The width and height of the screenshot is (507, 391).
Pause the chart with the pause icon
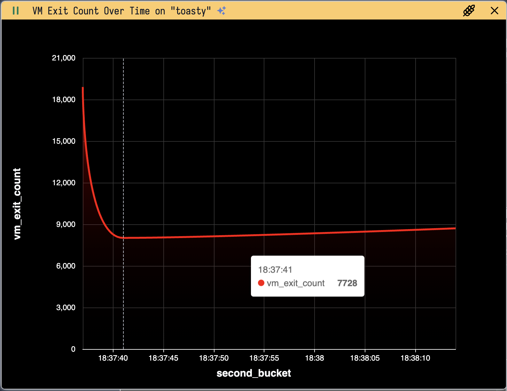15,11
